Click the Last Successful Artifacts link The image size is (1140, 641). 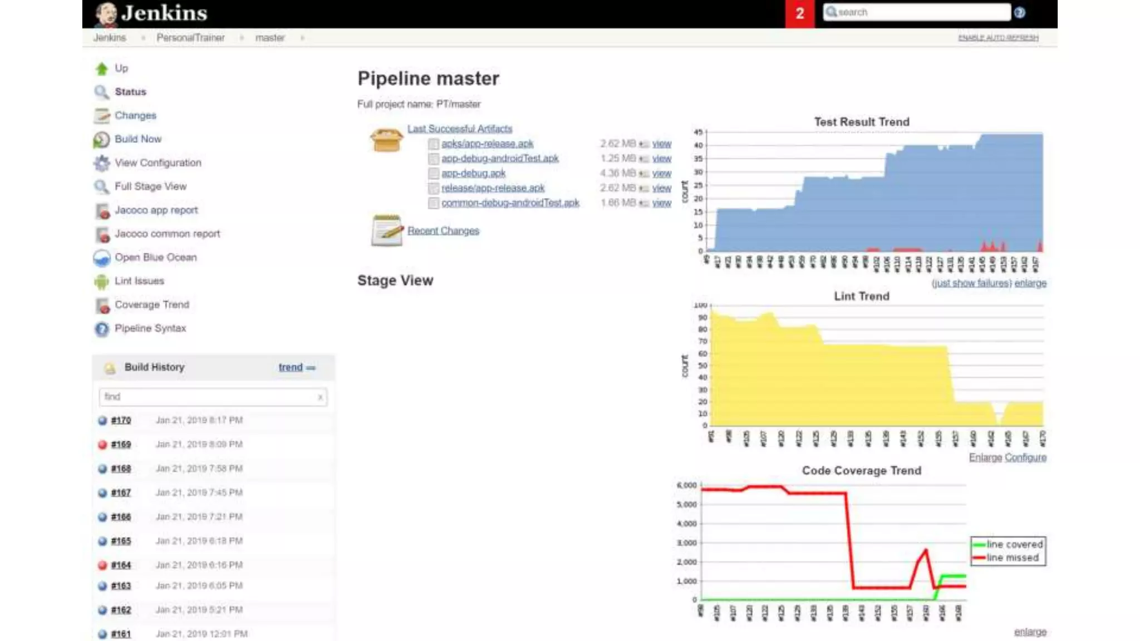click(x=459, y=129)
